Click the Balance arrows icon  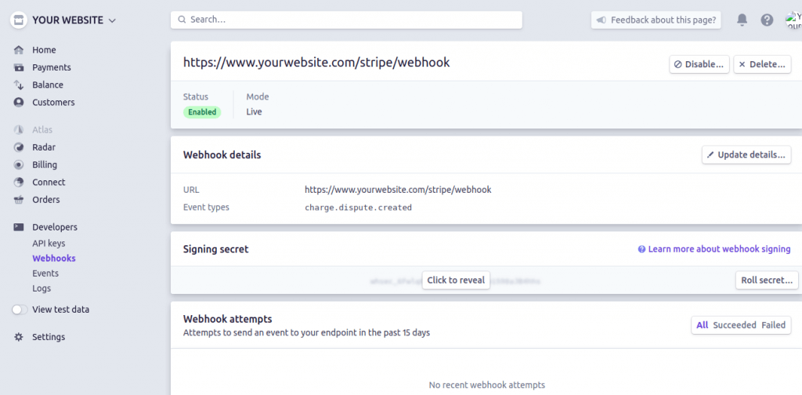(19, 85)
